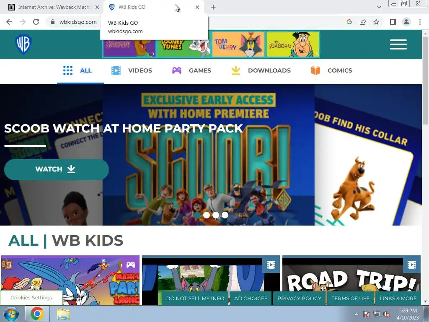Switch to the GAMES tab
Viewport: 429px width, 322px height.
coord(191,70)
